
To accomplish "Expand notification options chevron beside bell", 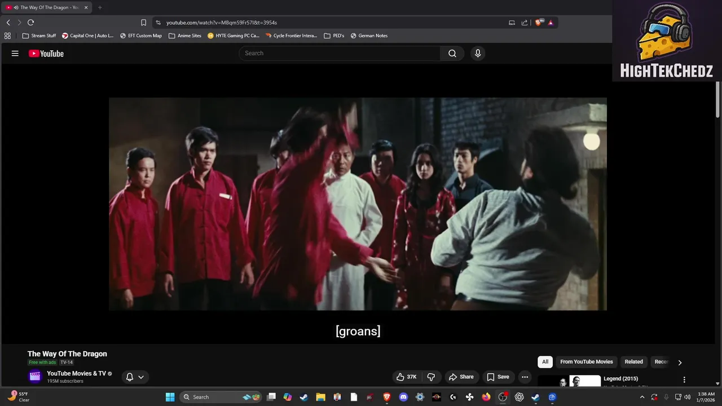I will pyautogui.click(x=141, y=377).
